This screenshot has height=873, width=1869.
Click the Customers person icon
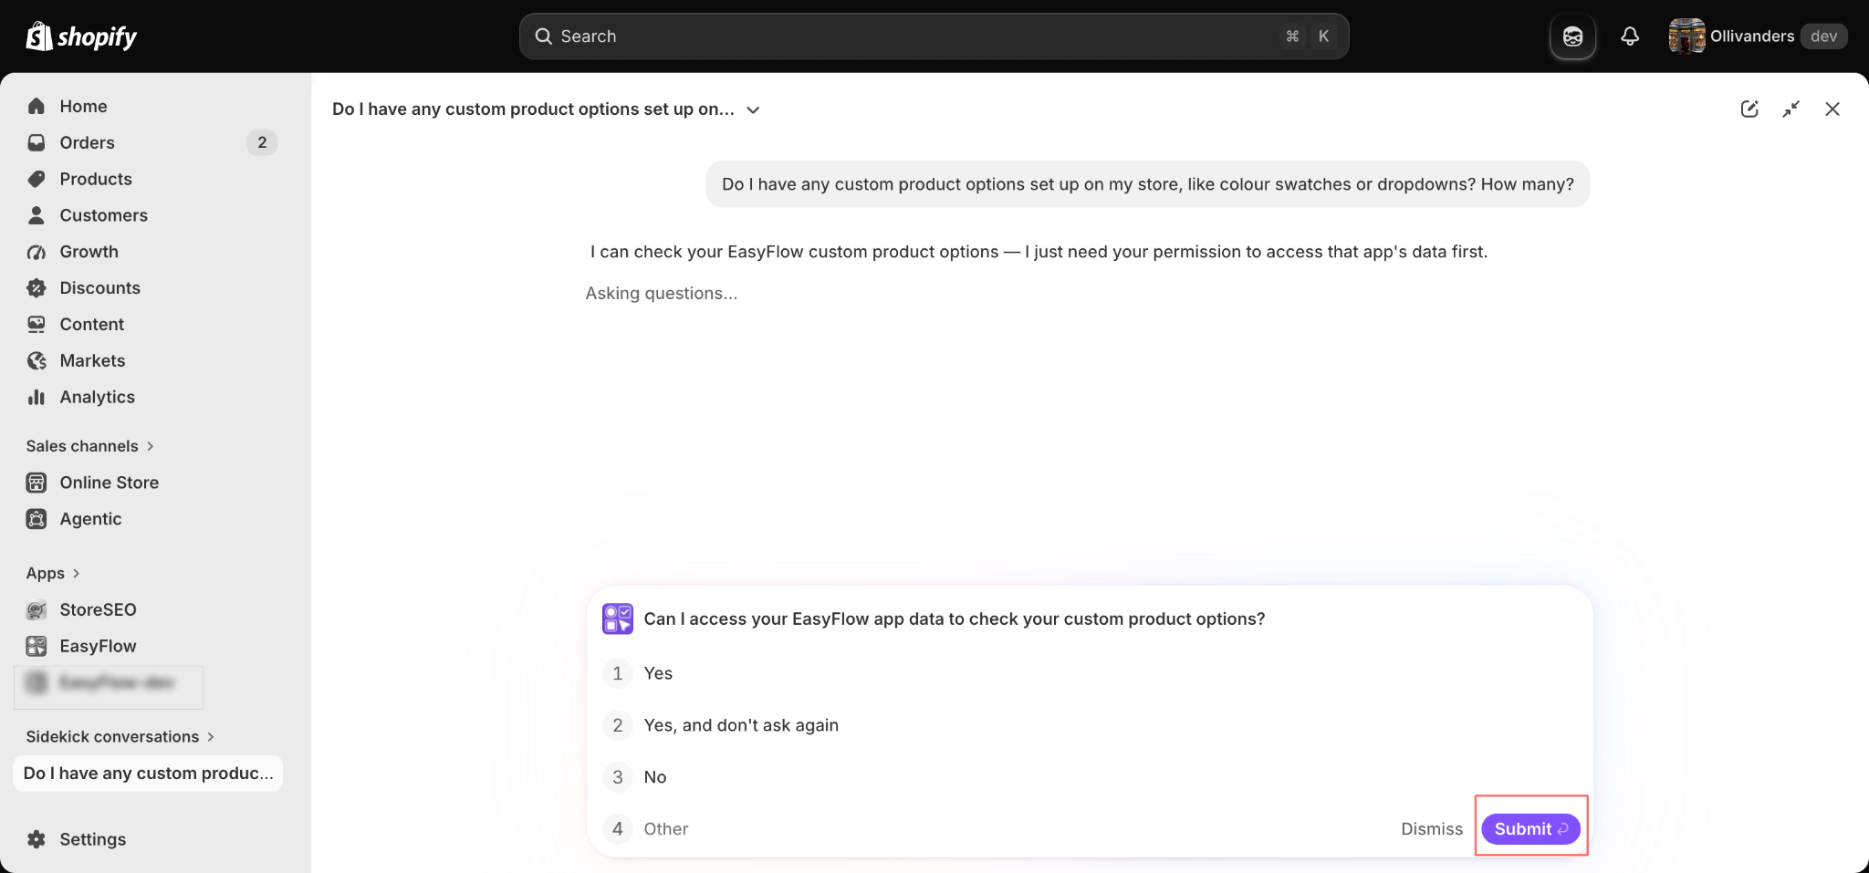coord(37,215)
